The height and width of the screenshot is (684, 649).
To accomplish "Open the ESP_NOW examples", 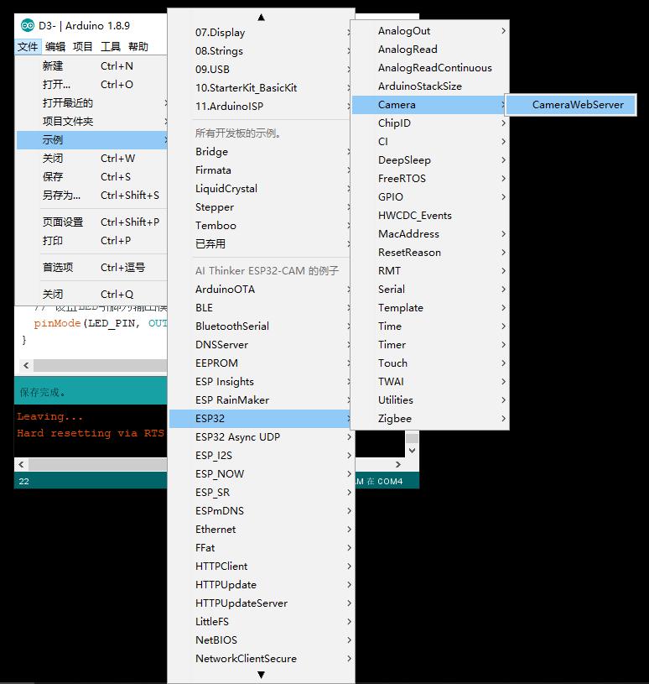I will tap(261, 473).
